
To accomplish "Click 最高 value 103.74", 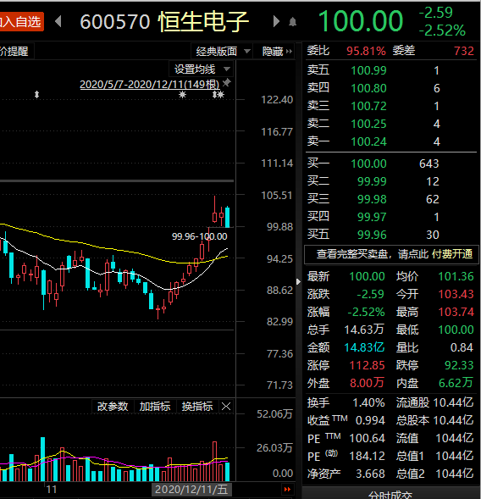I will (456, 312).
